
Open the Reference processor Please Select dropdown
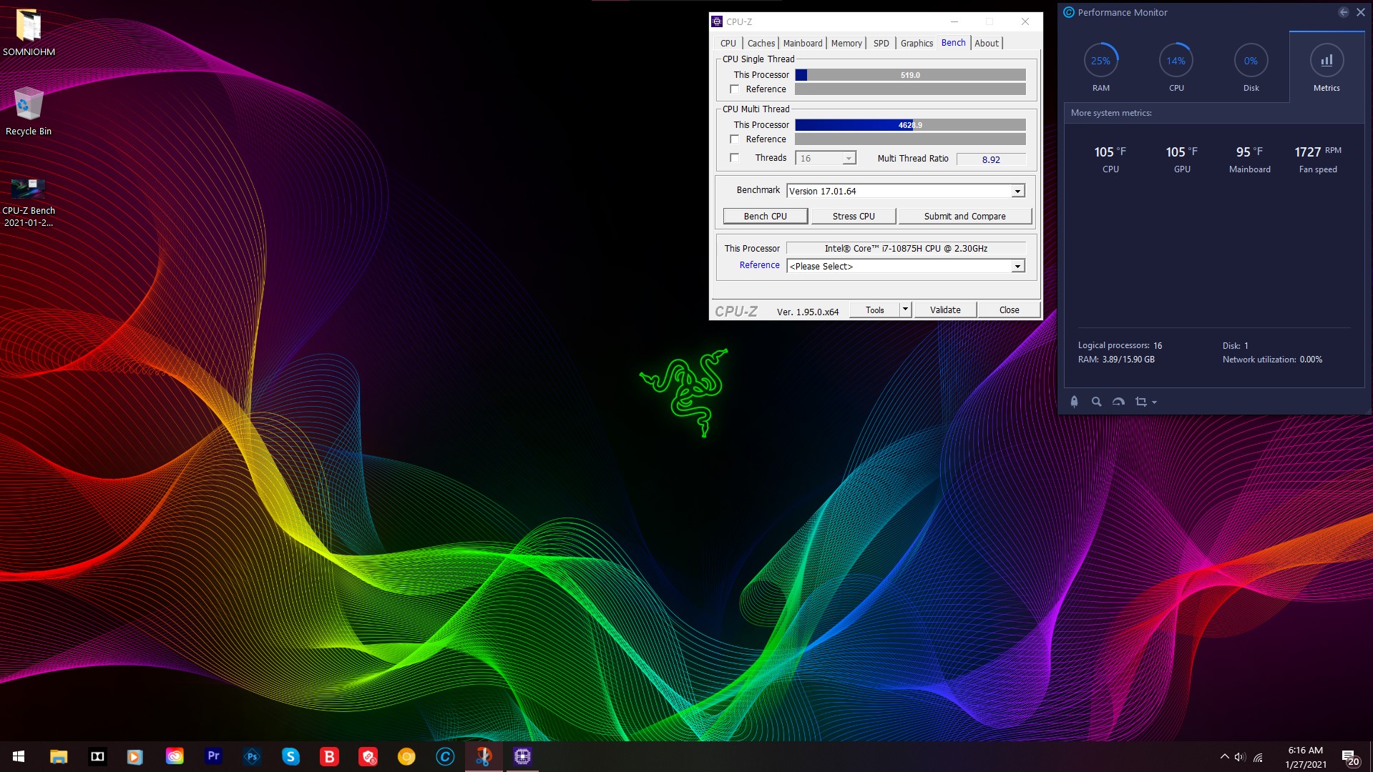click(906, 266)
